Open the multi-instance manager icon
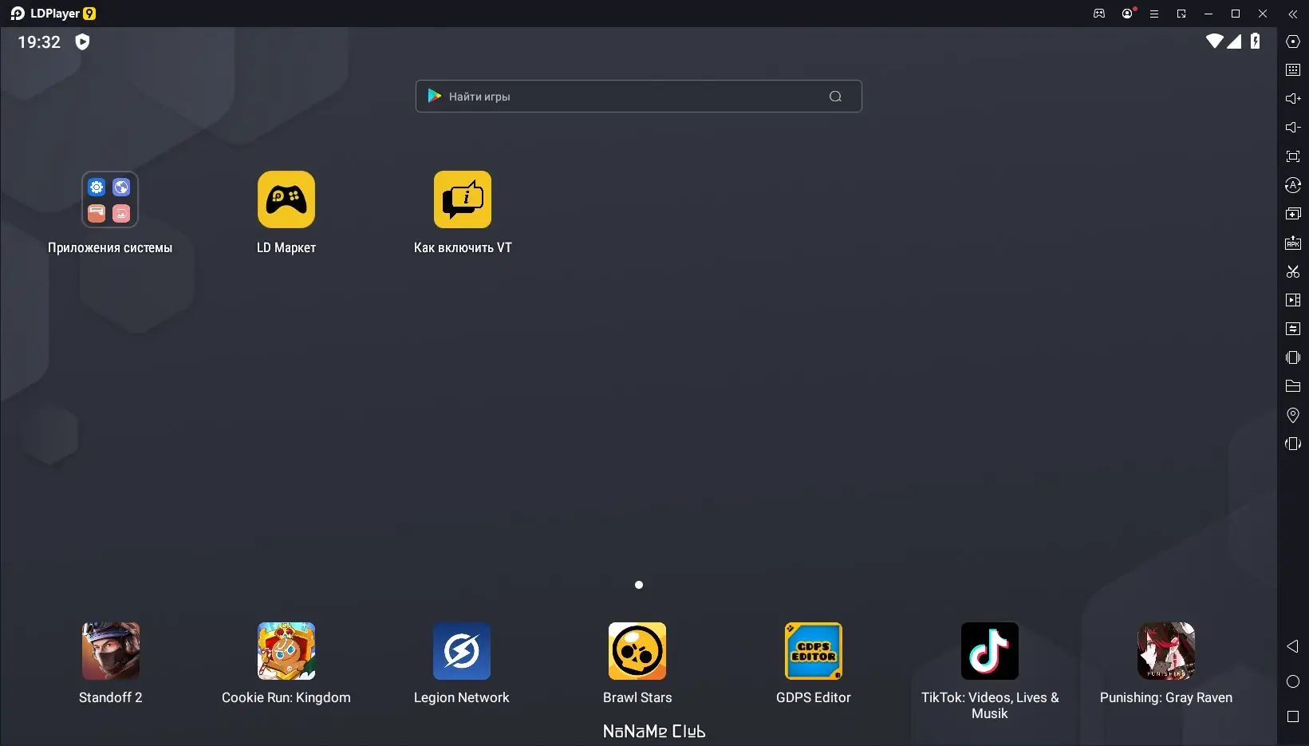 coord(1293,214)
